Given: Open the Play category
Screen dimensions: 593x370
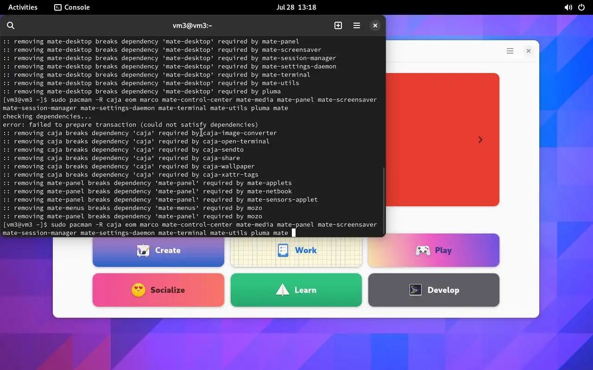Looking at the screenshot, I should coord(434,250).
